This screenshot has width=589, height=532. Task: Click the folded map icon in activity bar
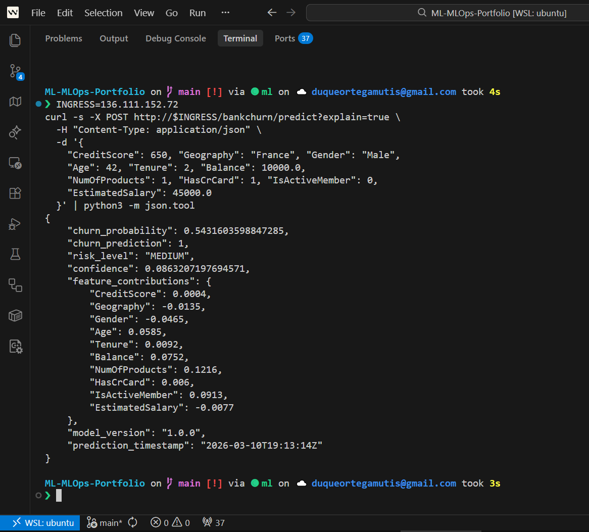pyautogui.click(x=15, y=102)
